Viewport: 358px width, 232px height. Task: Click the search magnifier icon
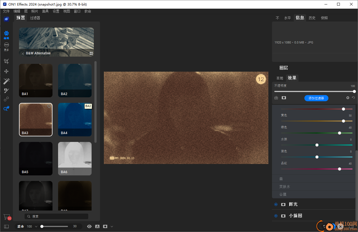point(29,216)
